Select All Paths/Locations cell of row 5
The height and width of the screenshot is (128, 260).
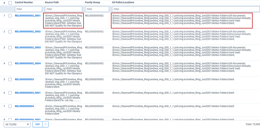click(173, 79)
